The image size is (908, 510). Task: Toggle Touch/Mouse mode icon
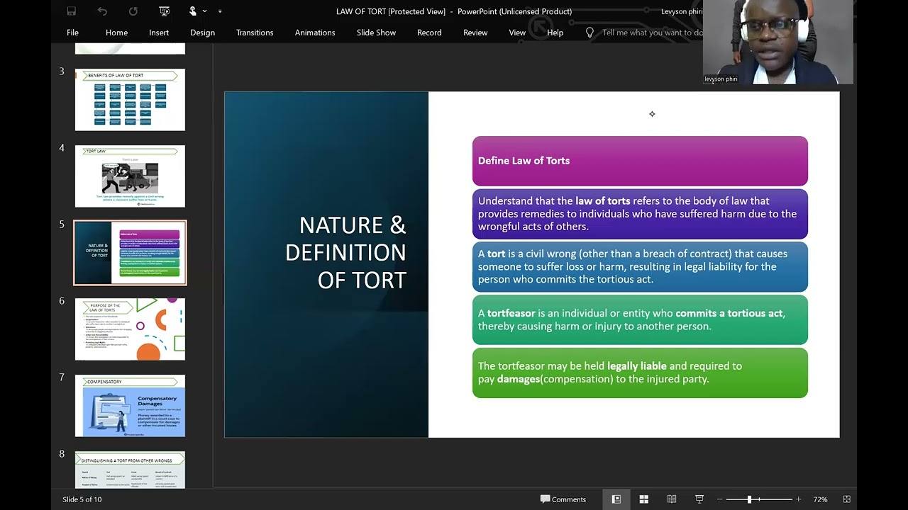pos(193,11)
